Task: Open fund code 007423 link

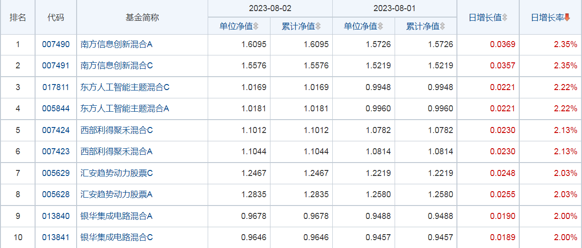Action: tap(56, 151)
